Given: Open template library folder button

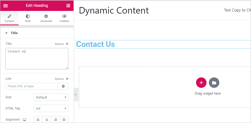Looking at the screenshot, I should (214, 83).
